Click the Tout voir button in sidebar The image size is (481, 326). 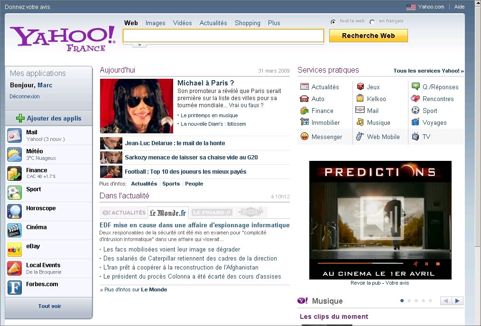[x=50, y=306]
